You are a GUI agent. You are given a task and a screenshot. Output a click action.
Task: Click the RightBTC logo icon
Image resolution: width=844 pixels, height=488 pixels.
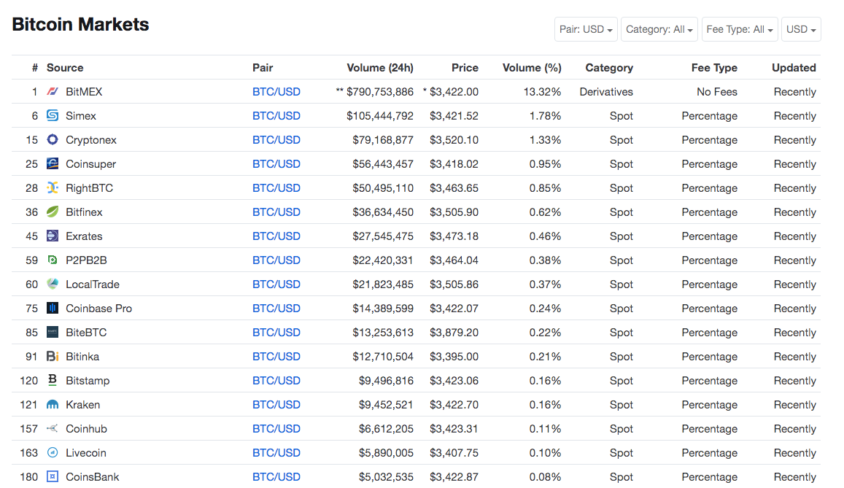coord(53,187)
